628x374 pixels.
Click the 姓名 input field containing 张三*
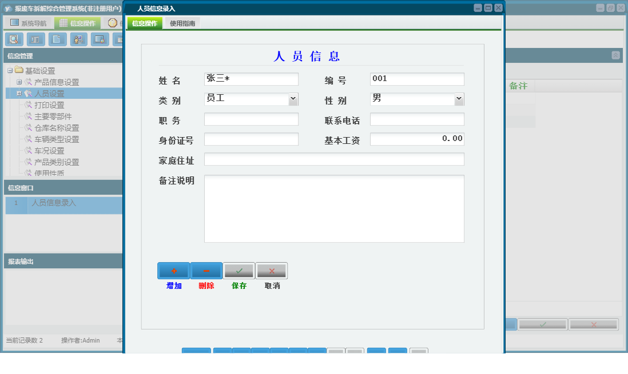[x=251, y=79]
